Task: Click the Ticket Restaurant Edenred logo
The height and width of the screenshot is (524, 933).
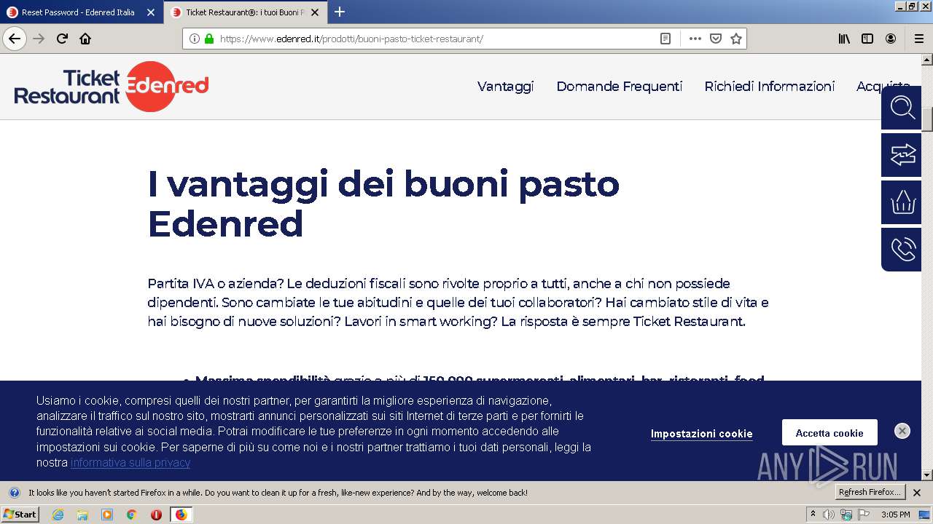Action: (112, 87)
